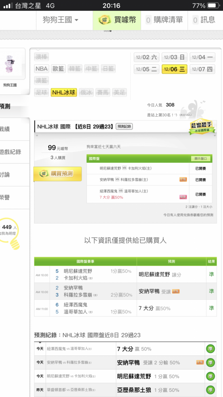This screenshot has height=397, width=223.
Task: Open the 訊息 tab
Action: 204,20
